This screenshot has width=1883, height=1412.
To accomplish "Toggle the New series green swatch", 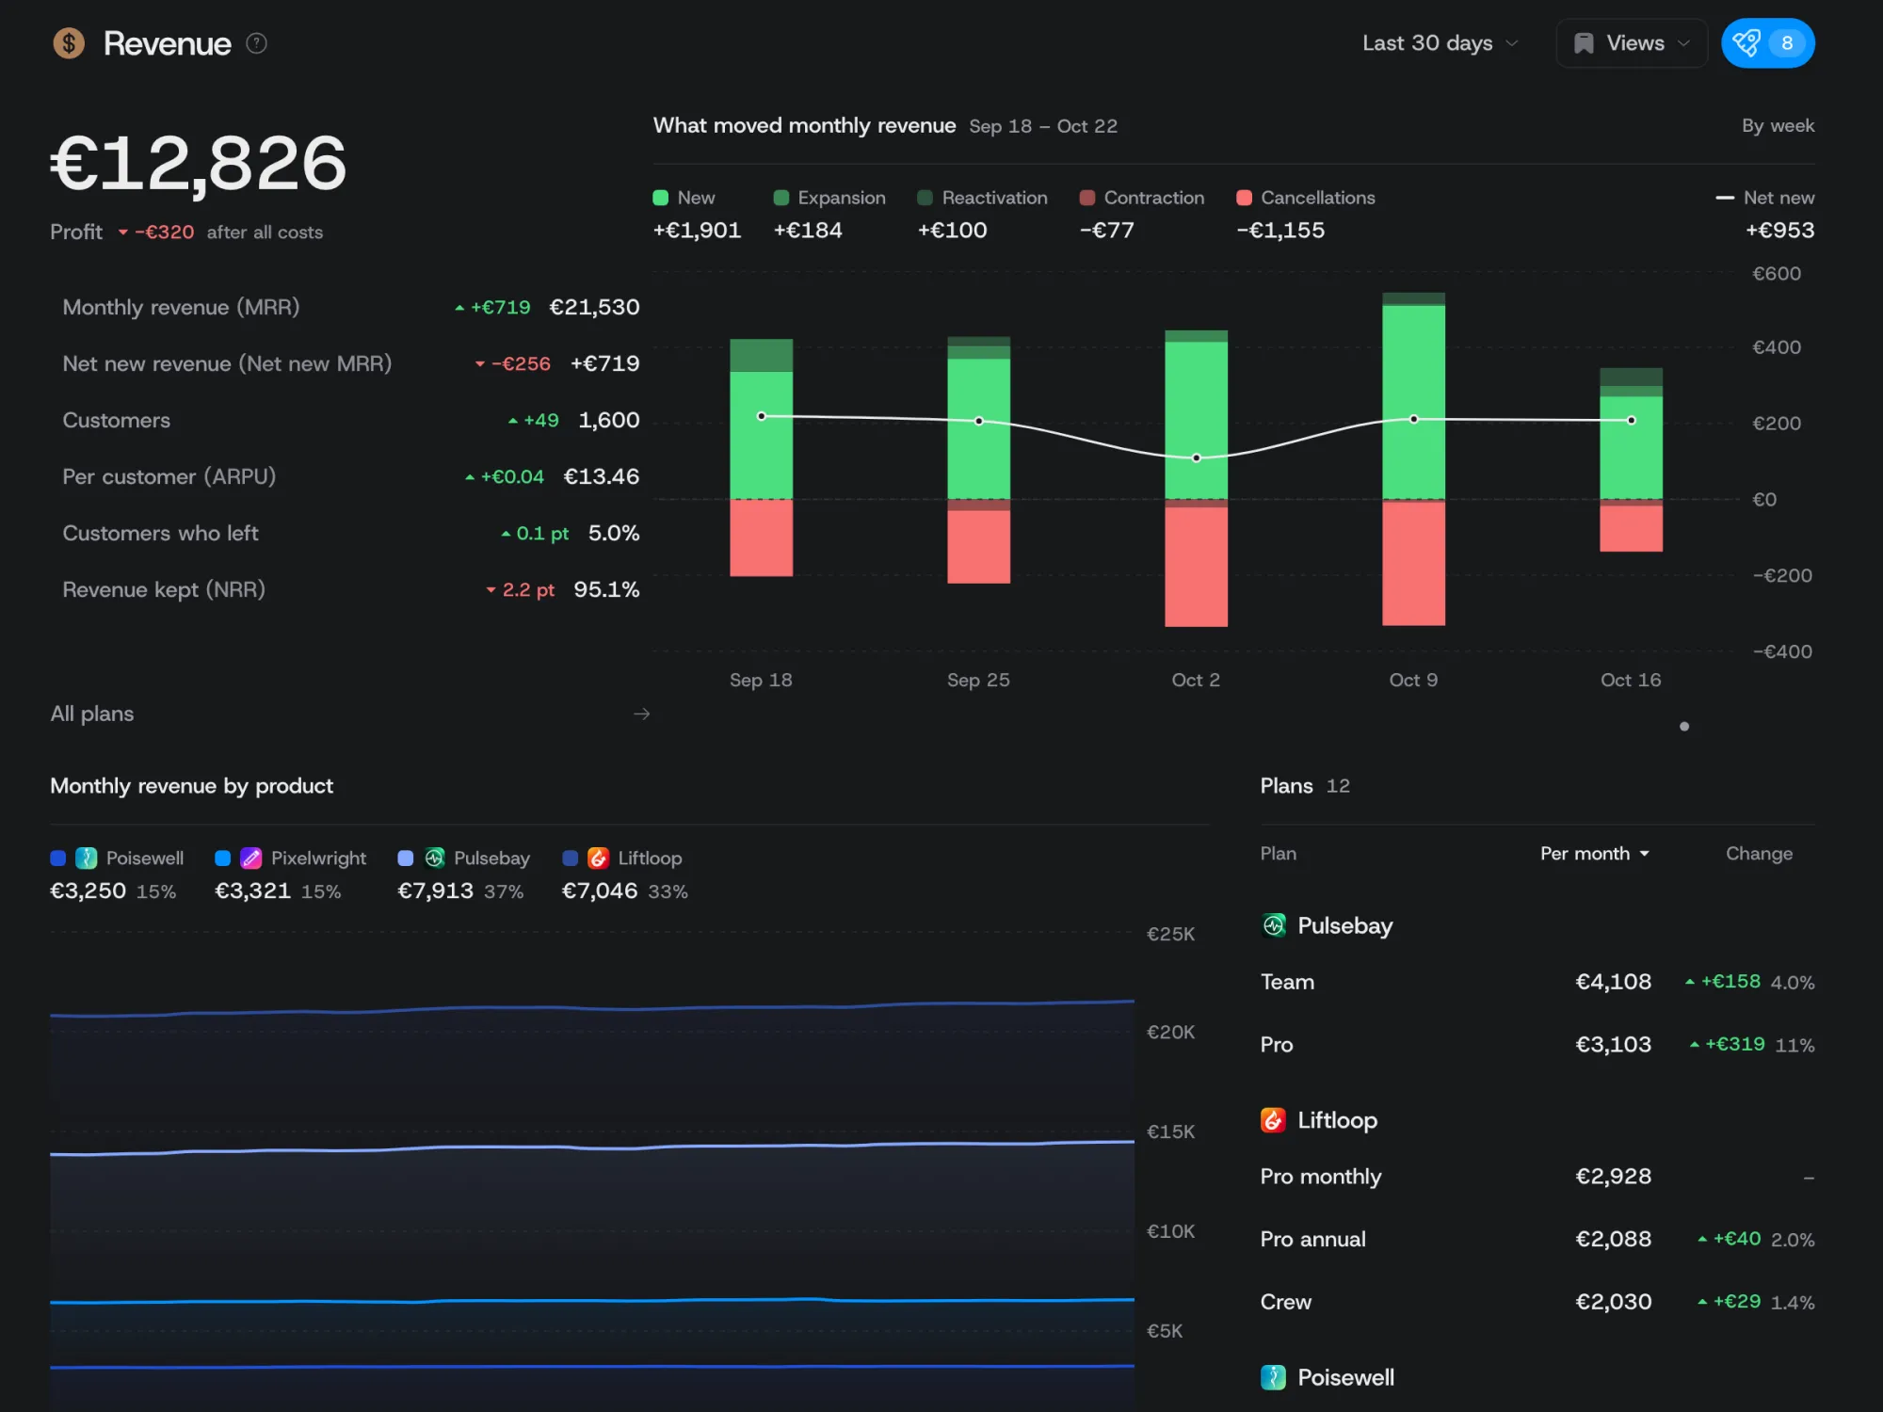I will tap(660, 198).
